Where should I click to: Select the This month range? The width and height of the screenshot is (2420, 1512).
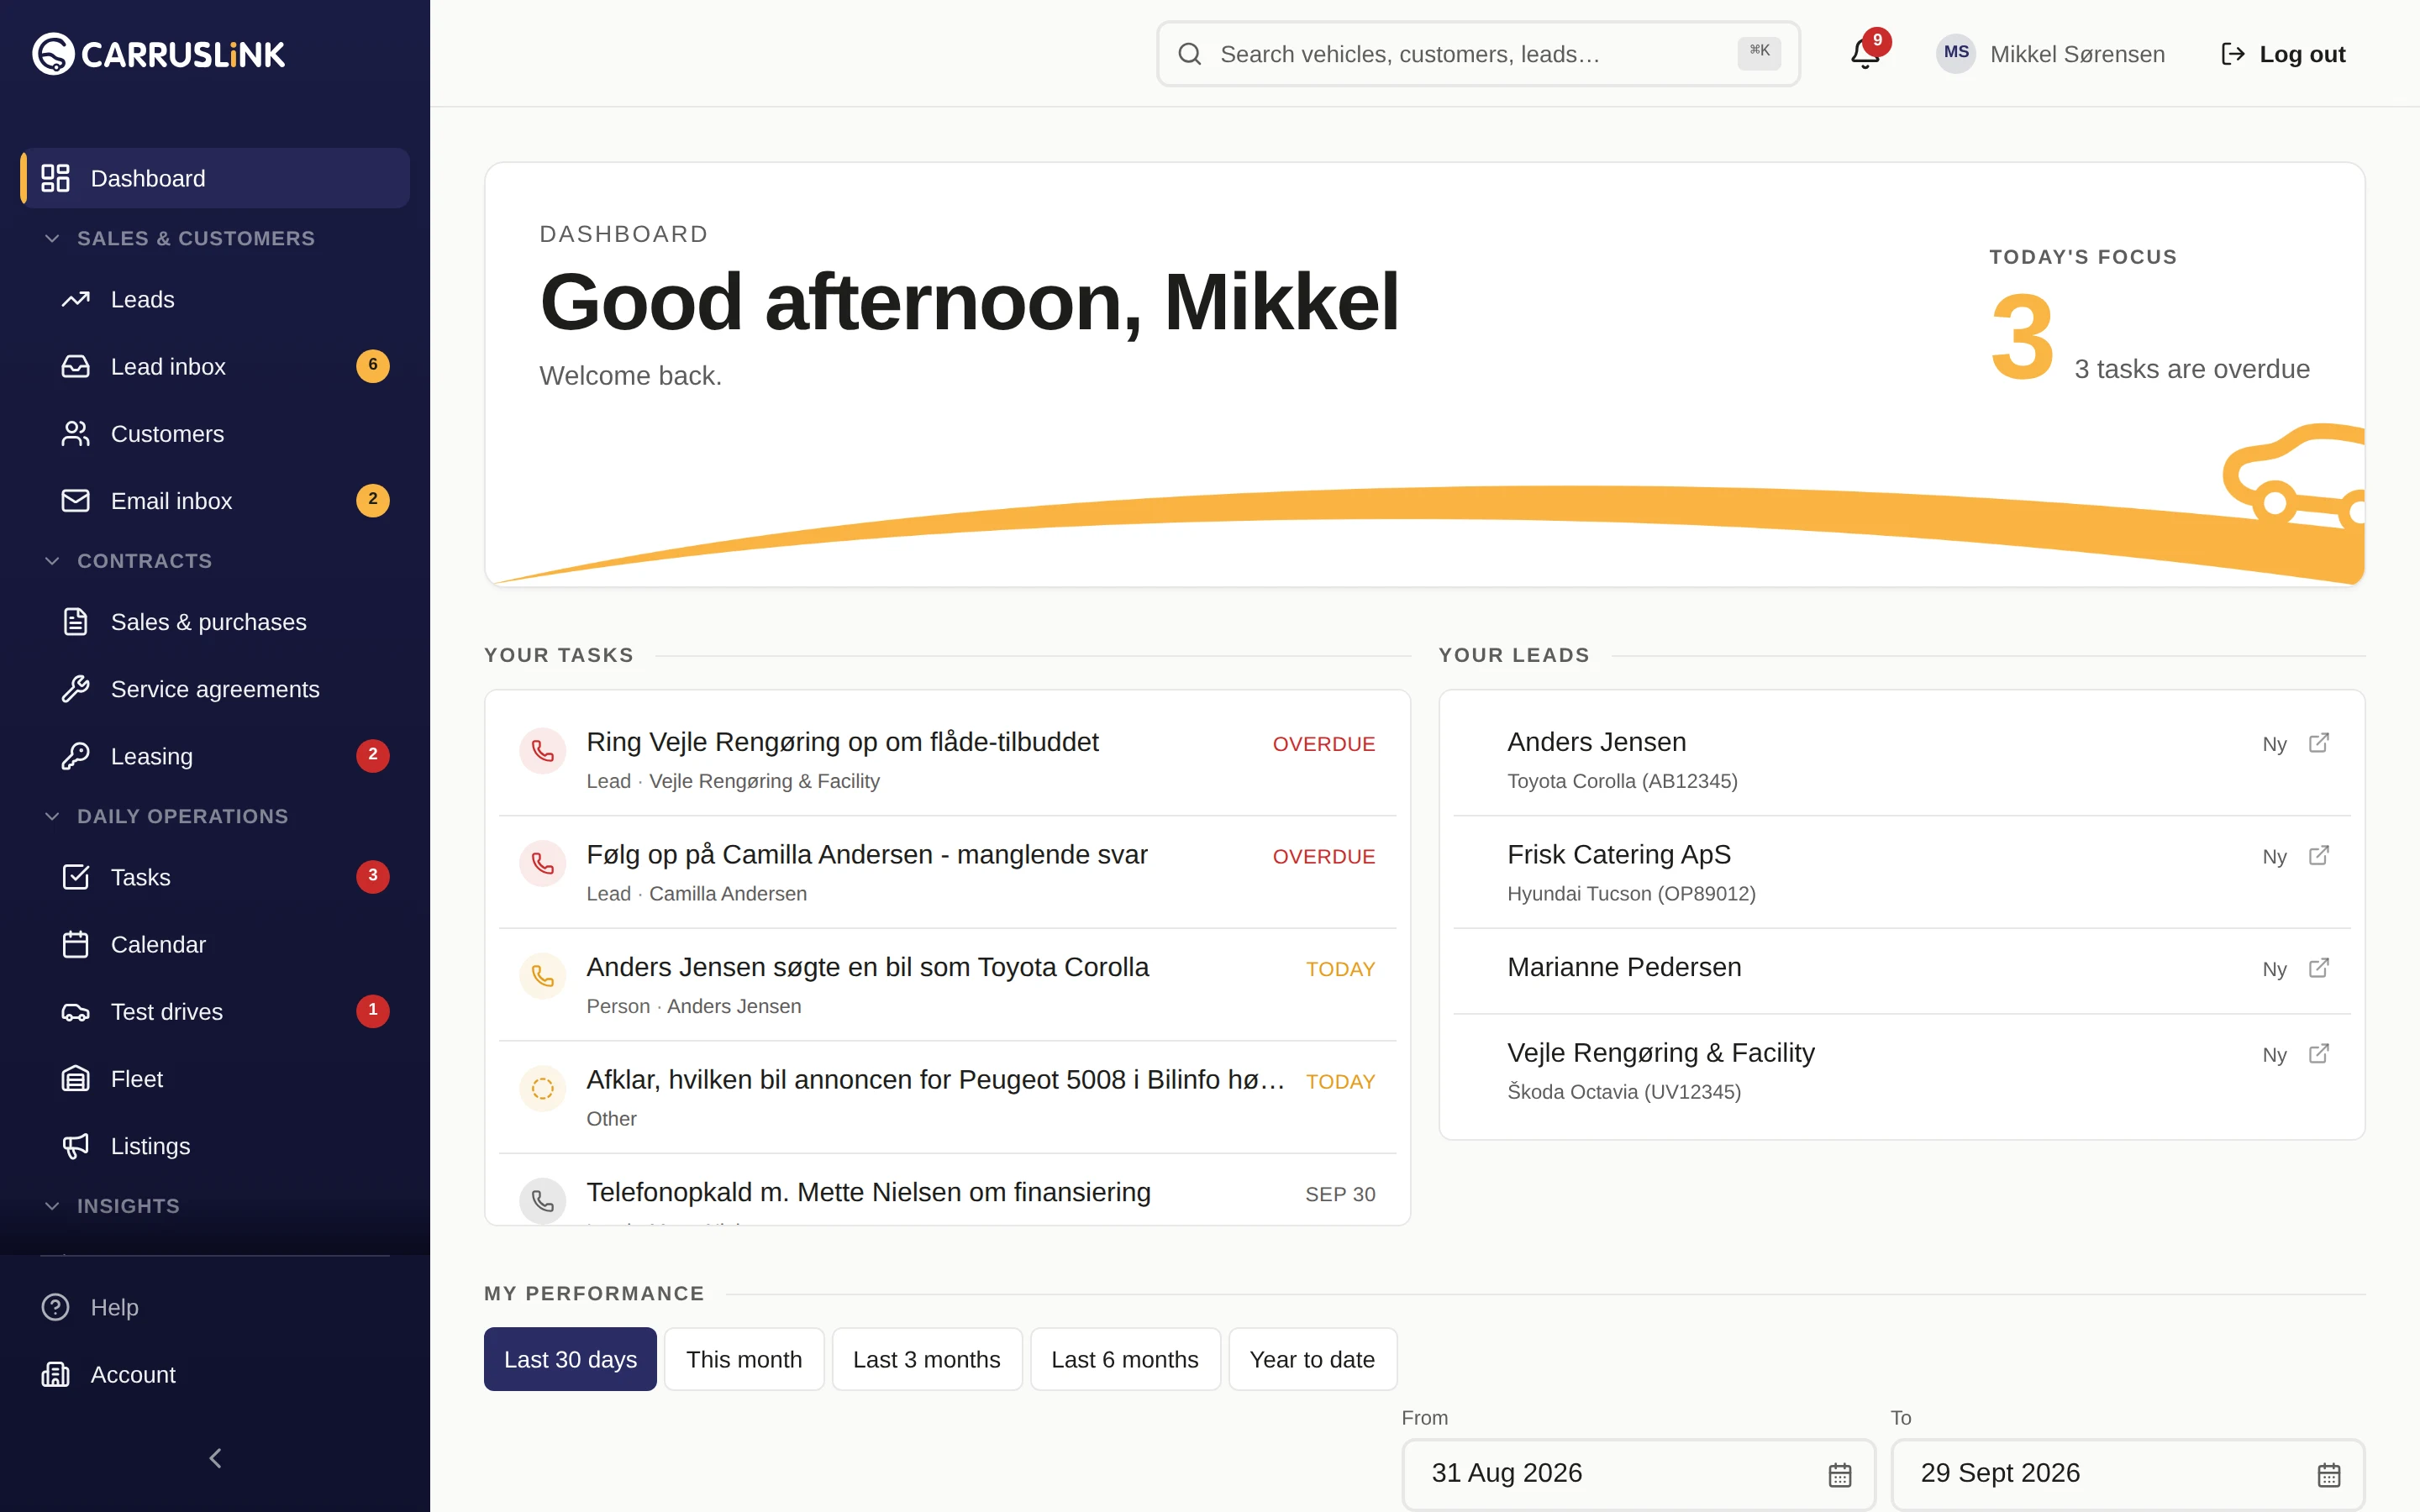point(744,1359)
